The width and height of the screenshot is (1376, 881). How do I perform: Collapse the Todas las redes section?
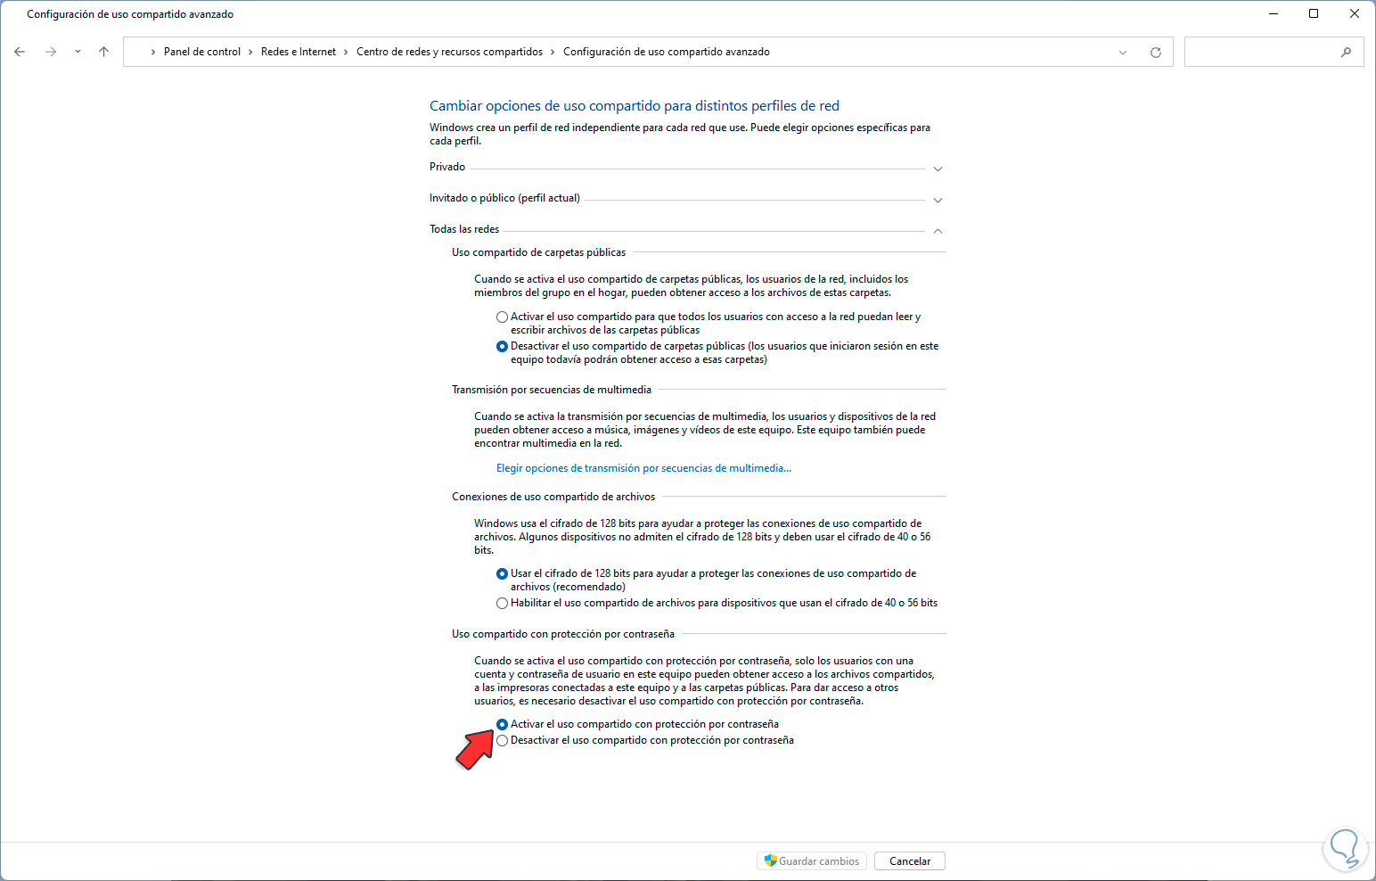tap(938, 231)
